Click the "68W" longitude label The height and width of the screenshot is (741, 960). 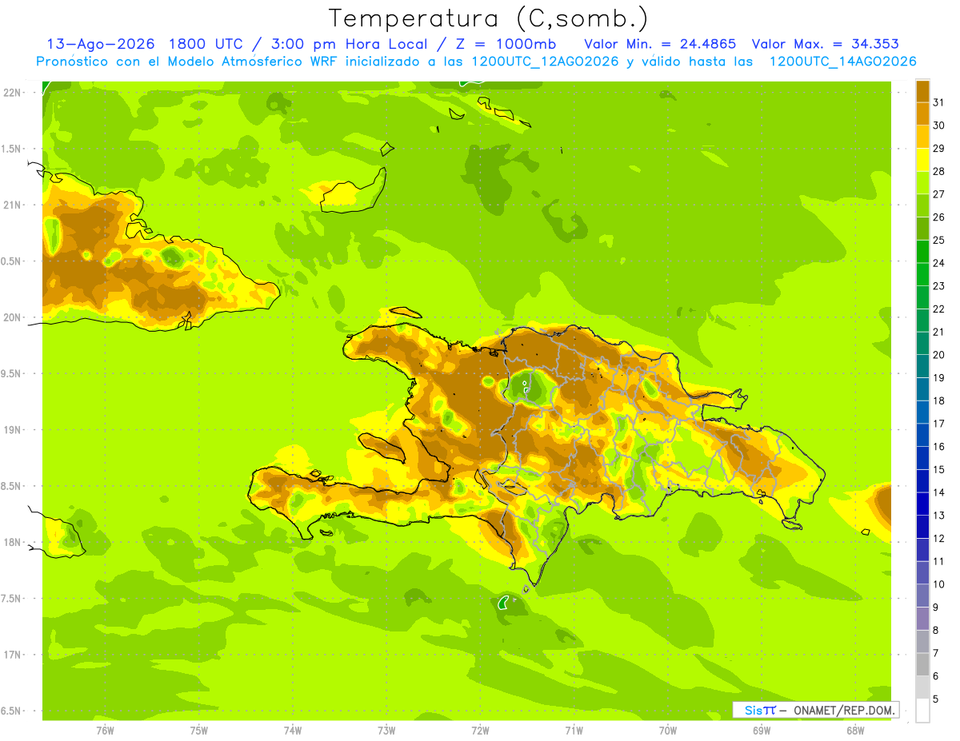(x=855, y=731)
